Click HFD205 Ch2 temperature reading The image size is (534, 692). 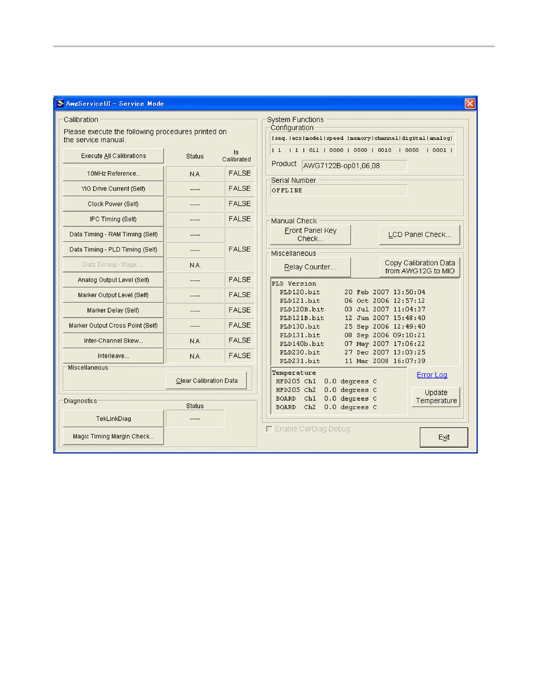coord(326,390)
